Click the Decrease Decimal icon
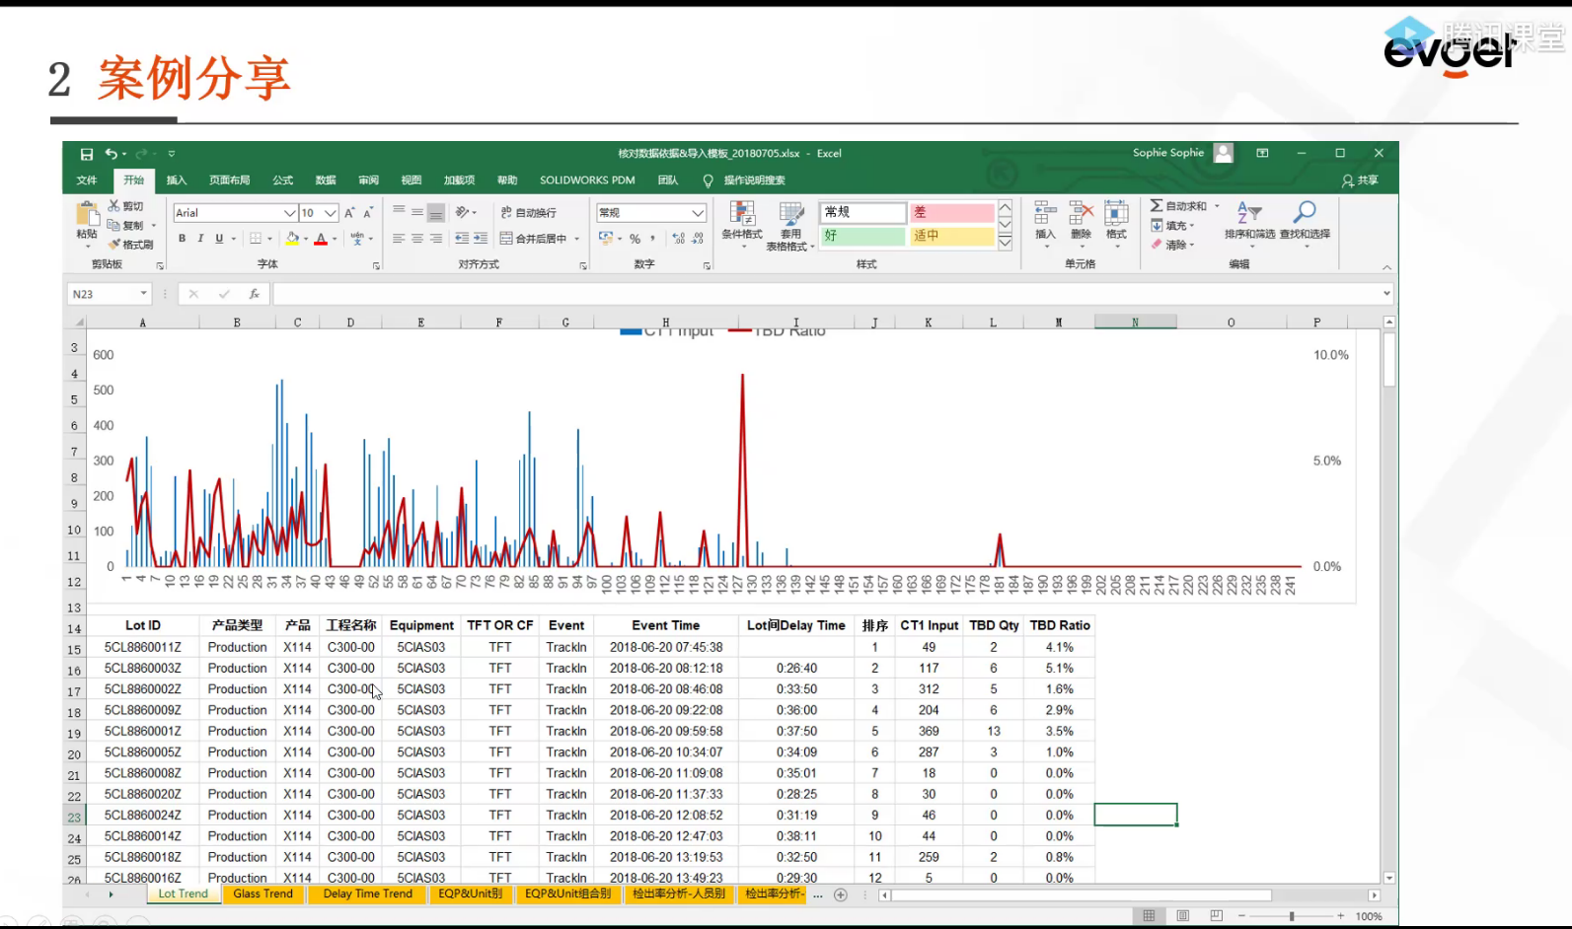1572x929 pixels. tap(698, 239)
